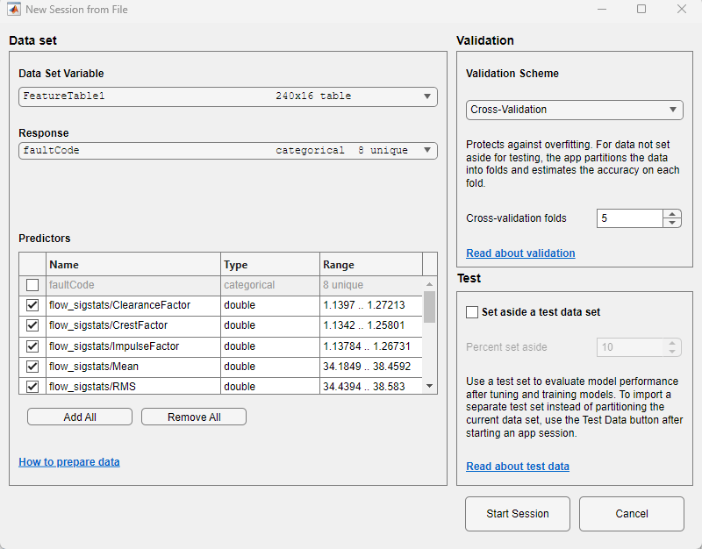
Task: Enable Set aside a test data set
Action: click(472, 312)
